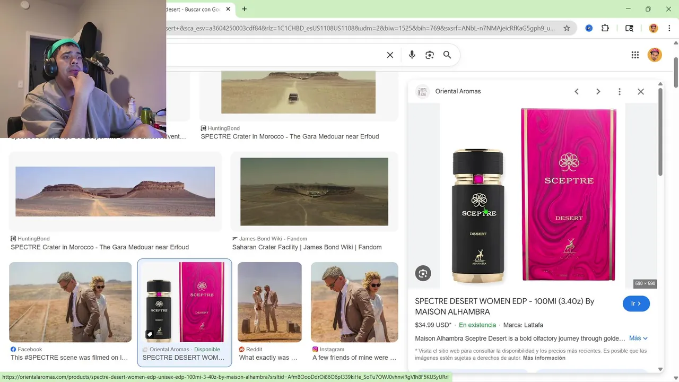Search inside image with the Lens button
Viewport: 679px width, 382px height.
tap(423, 273)
